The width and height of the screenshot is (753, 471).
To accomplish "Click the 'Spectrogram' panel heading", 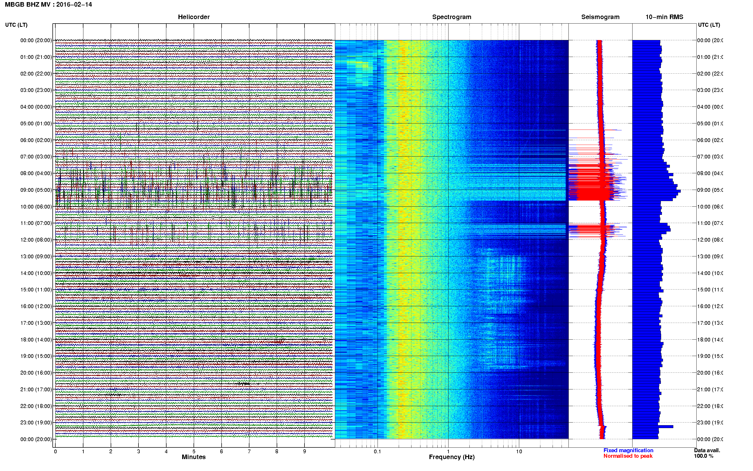I will tap(451, 17).
